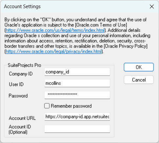The width and height of the screenshot is (159, 143).
Task: Click the Password label
Action: (x=18, y=96)
